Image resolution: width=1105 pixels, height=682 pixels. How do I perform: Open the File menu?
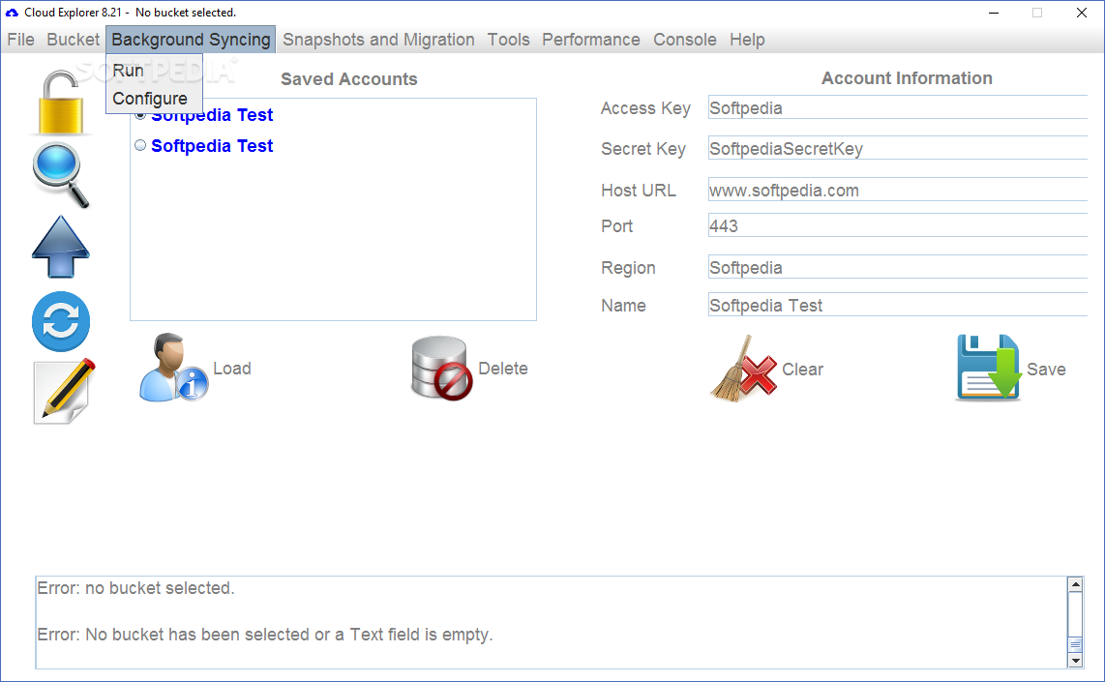(x=20, y=40)
